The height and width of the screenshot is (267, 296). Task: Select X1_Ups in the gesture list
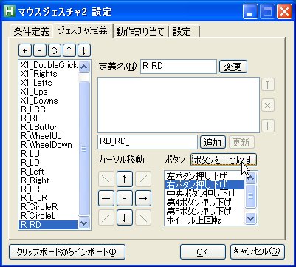(49, 92)
